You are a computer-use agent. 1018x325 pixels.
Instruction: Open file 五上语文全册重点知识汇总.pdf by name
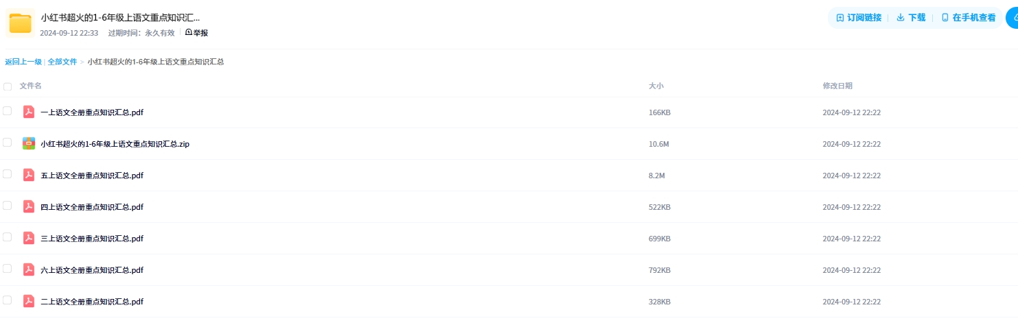tap(92, 176)
